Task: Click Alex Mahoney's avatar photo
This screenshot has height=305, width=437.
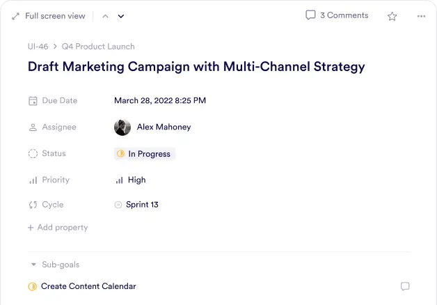Action: point(122,127)
